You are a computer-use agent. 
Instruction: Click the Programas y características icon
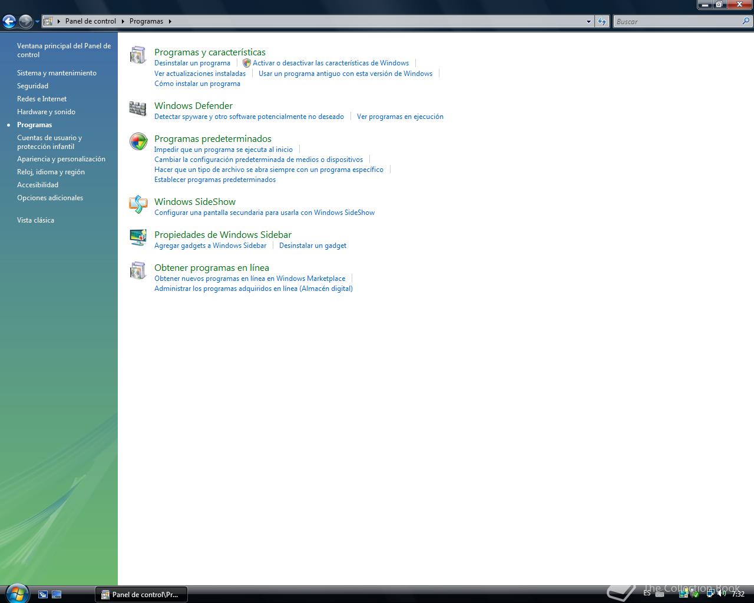138,55
